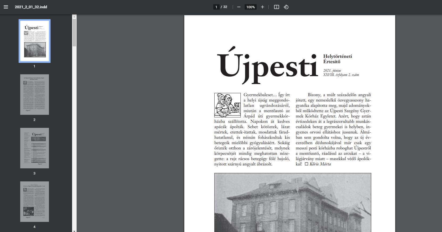This screenshot has height=232, width=442.
Task: Click the thumbnail sidebar scrollbar handle
Action: click(74, 32)
